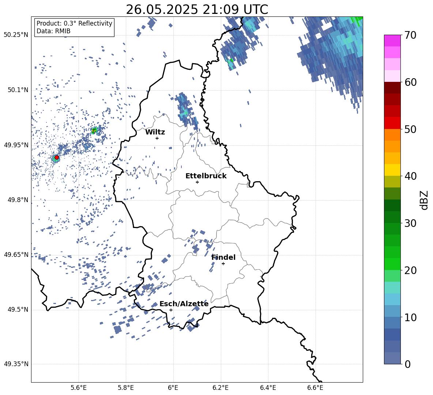Click the green-yellow echo cell northeast of radar
Image resolution: width=433 pixels, height=395 pixels.
pyautogui.click(x=94, y=130)
